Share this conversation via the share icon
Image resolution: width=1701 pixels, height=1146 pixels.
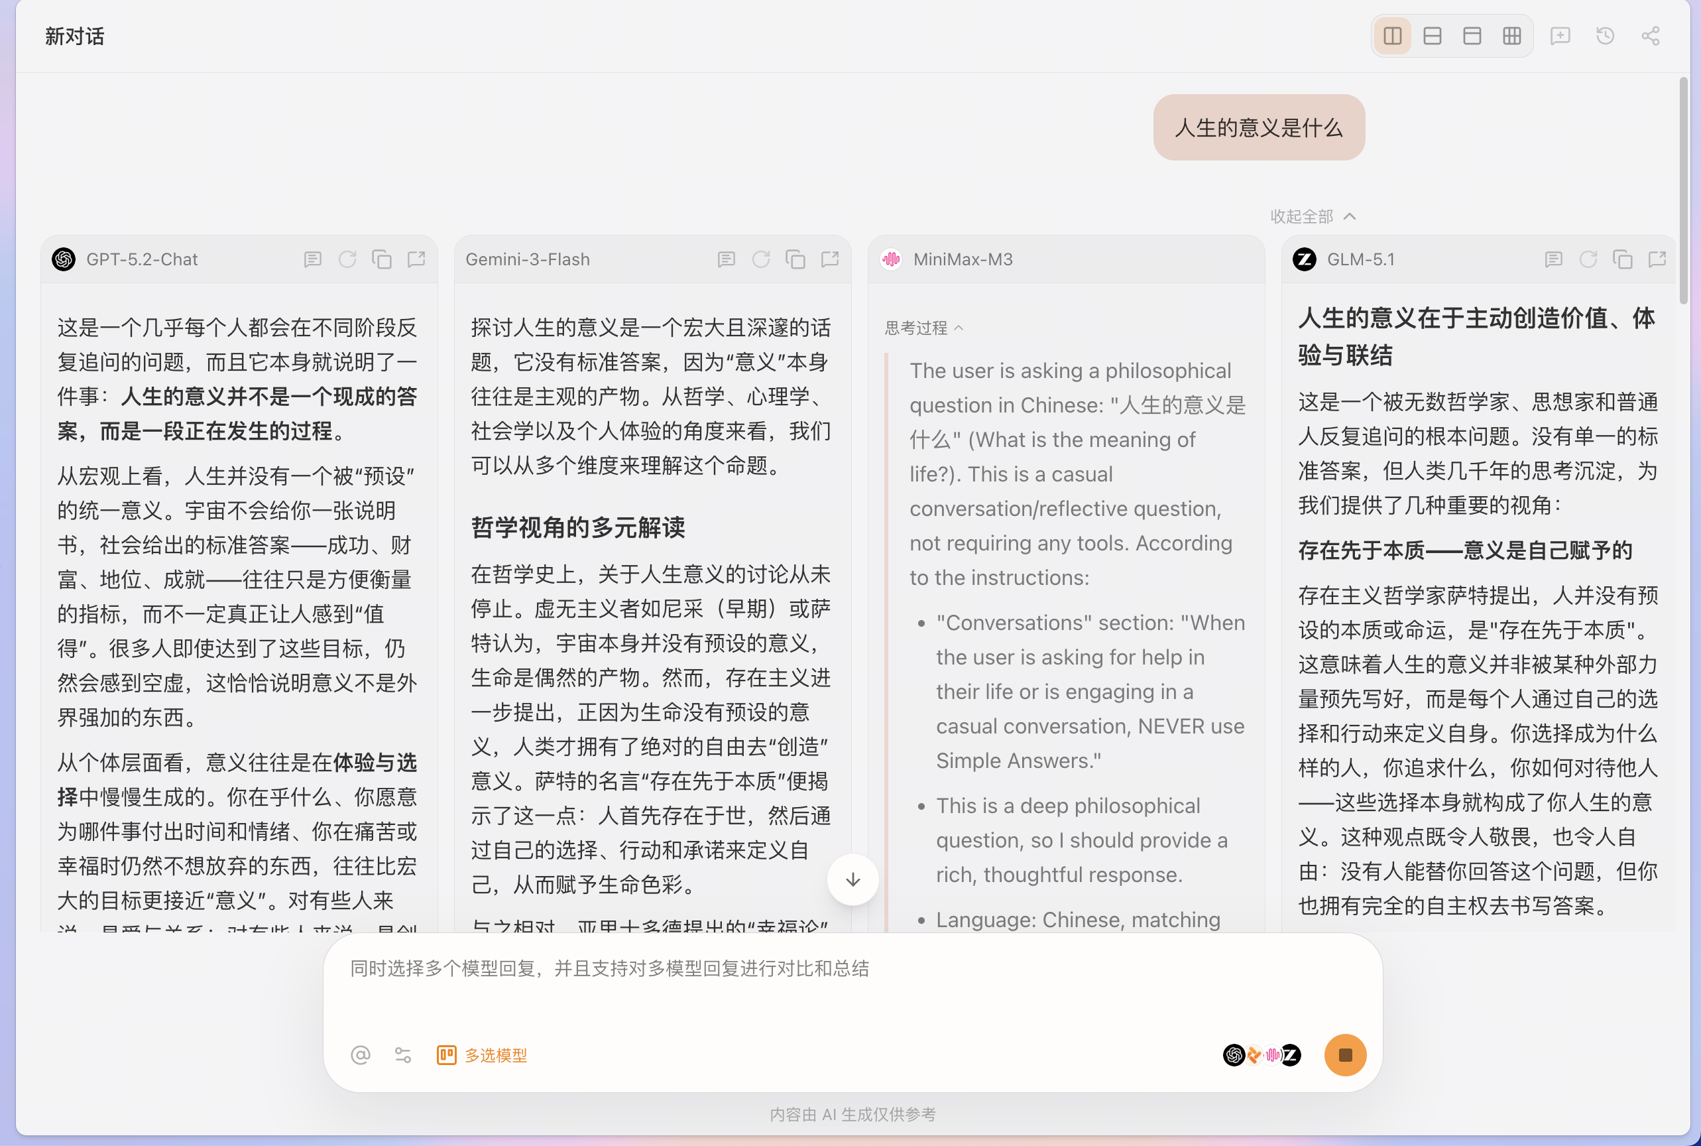(x=1650, y=36)
